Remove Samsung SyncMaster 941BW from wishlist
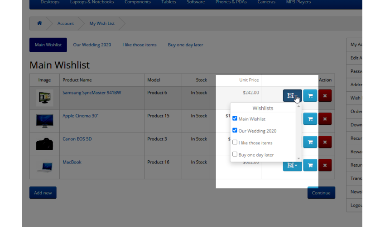Viewport: 385px width, 227px height. 325,95
